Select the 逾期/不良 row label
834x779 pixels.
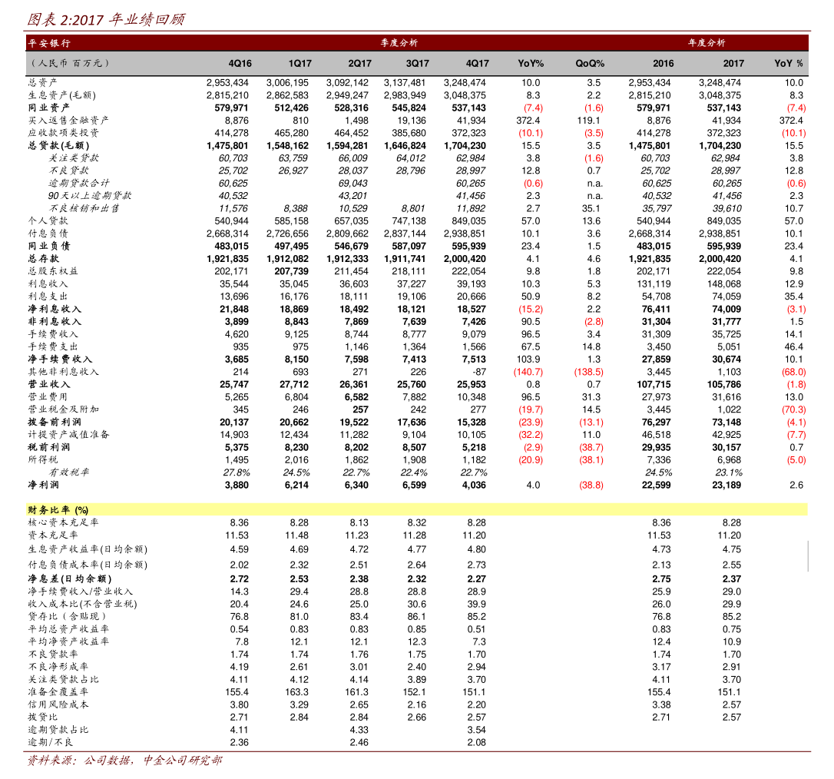(51, 742)
